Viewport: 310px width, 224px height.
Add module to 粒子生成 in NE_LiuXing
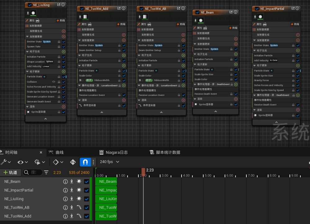[x=64, y=52]
